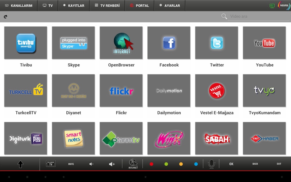
Task: Click the green screen status icon
Action: (x=272, y=6)
